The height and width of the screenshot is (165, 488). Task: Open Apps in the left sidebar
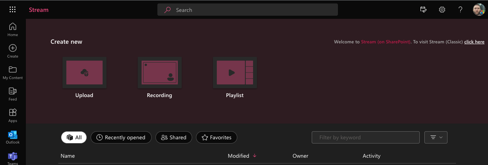coord(13,115)
